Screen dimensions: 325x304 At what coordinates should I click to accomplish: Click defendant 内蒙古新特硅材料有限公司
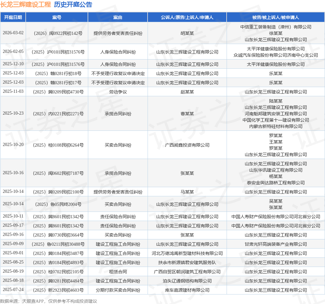click(x=276, y=126)
